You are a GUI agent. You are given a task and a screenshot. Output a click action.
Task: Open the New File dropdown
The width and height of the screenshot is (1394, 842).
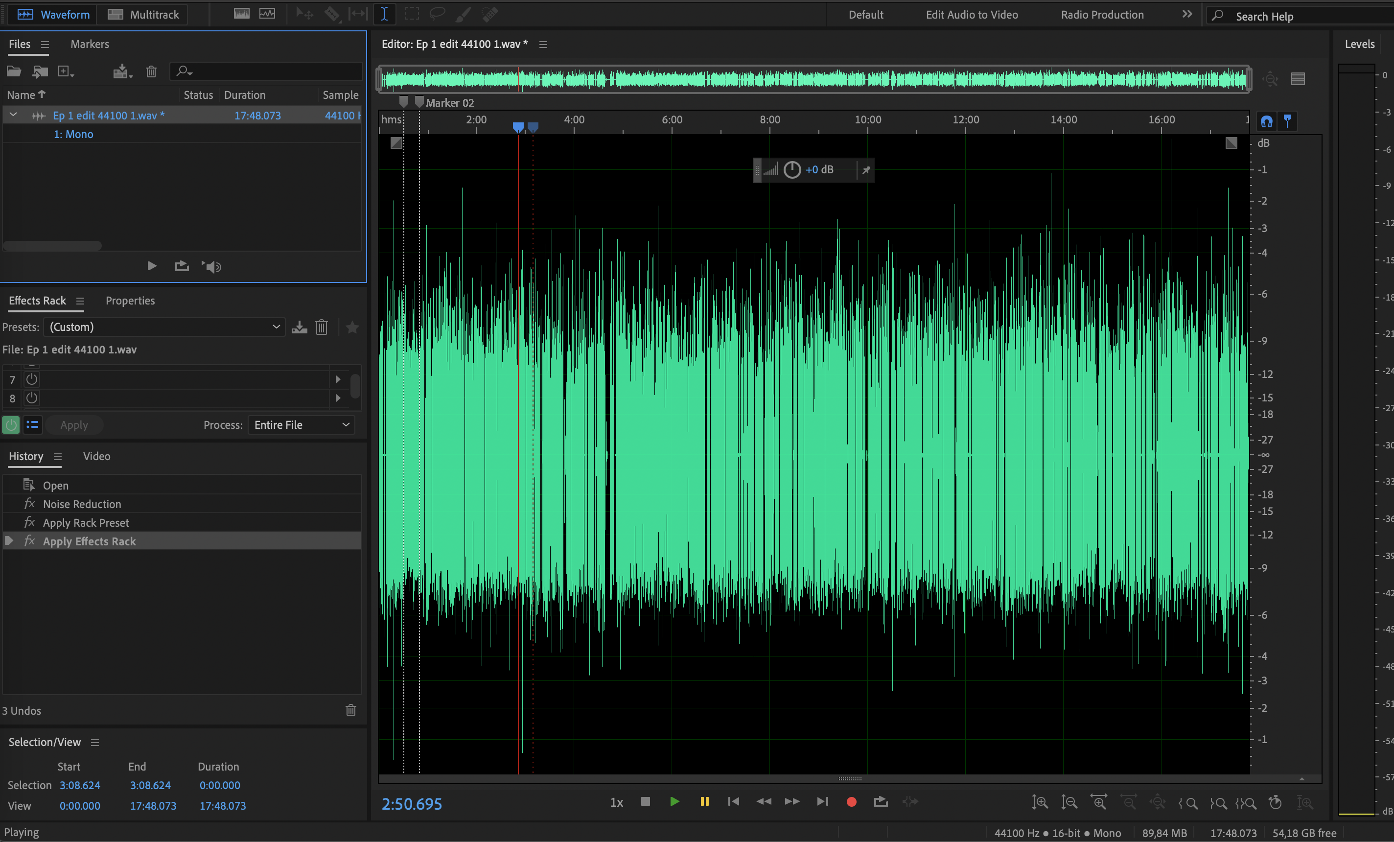66,71
